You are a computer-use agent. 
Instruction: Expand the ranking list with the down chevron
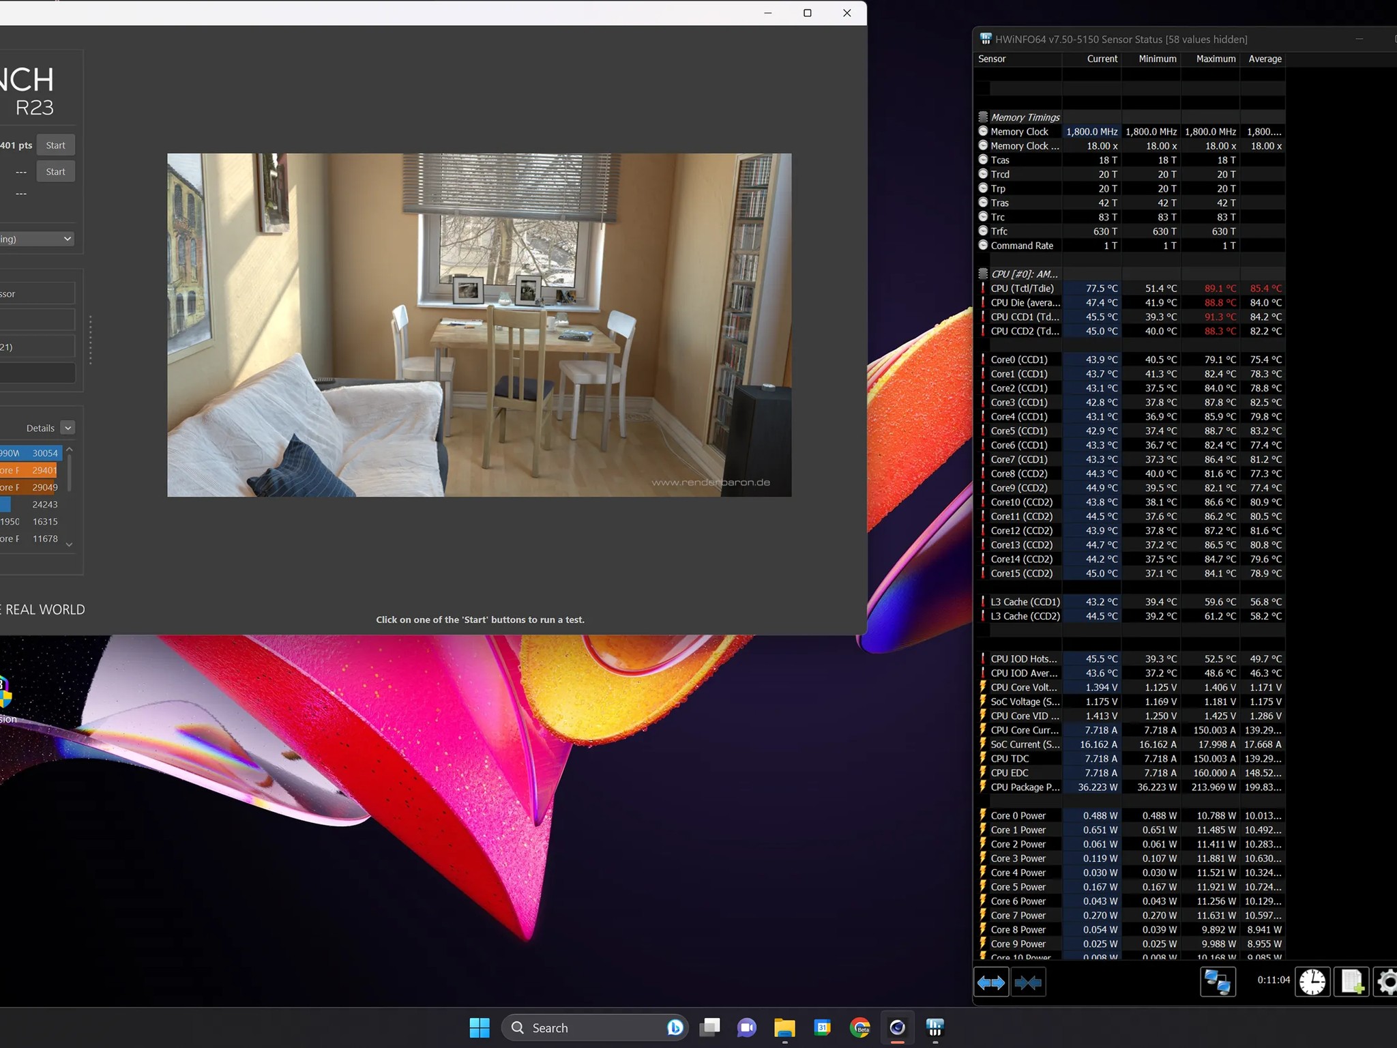pos(69,544)
